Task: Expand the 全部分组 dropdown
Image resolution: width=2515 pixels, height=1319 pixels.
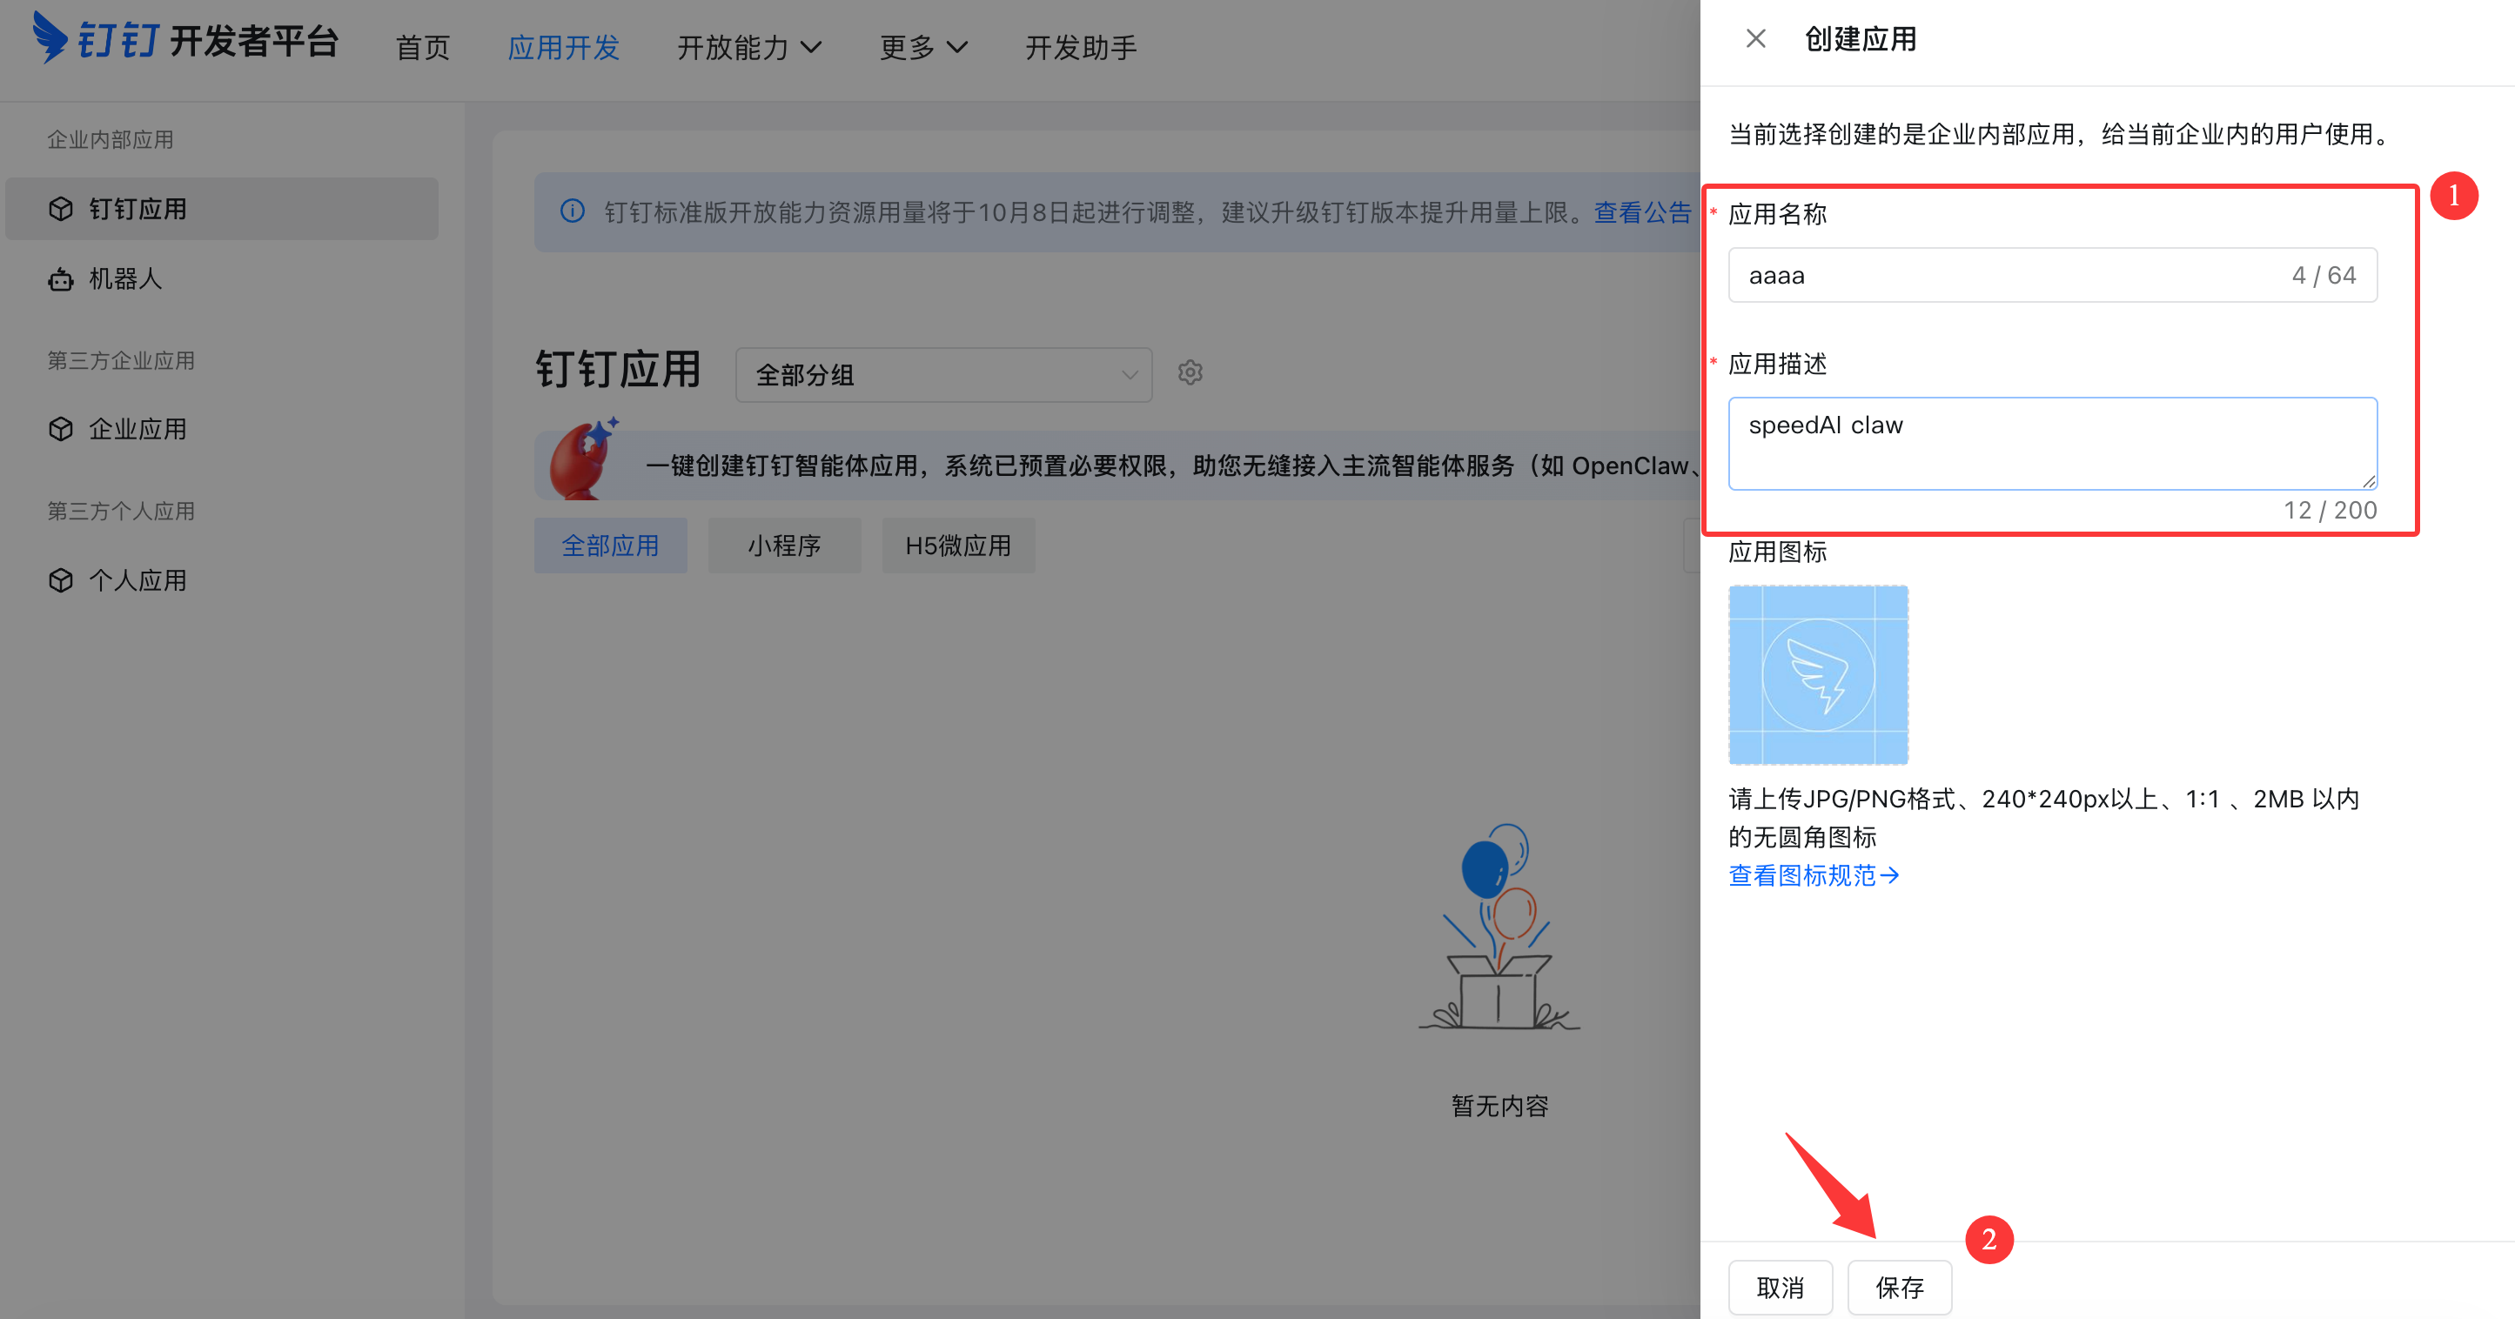Action: [x=943, y=375]
